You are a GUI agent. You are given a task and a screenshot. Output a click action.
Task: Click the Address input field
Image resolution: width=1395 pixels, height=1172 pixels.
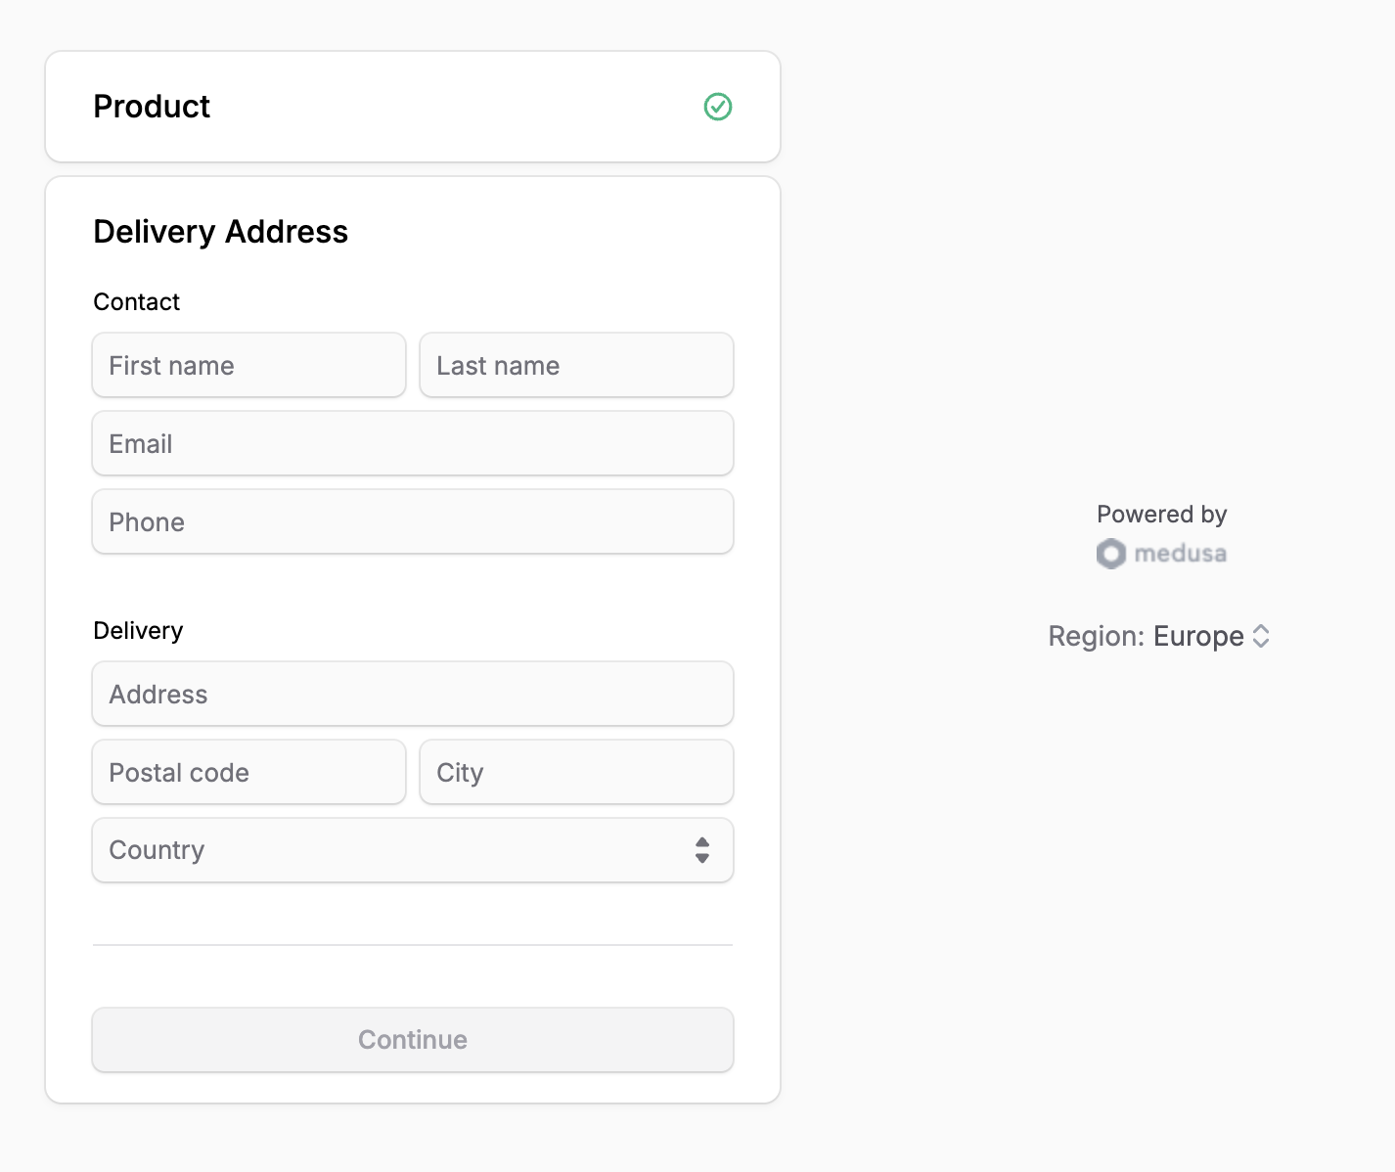click(x=412, y=694)
